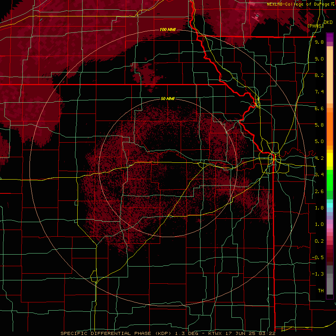
Task: Click the "100 NMI" range ring label
Action: click(x=167, y=29)
